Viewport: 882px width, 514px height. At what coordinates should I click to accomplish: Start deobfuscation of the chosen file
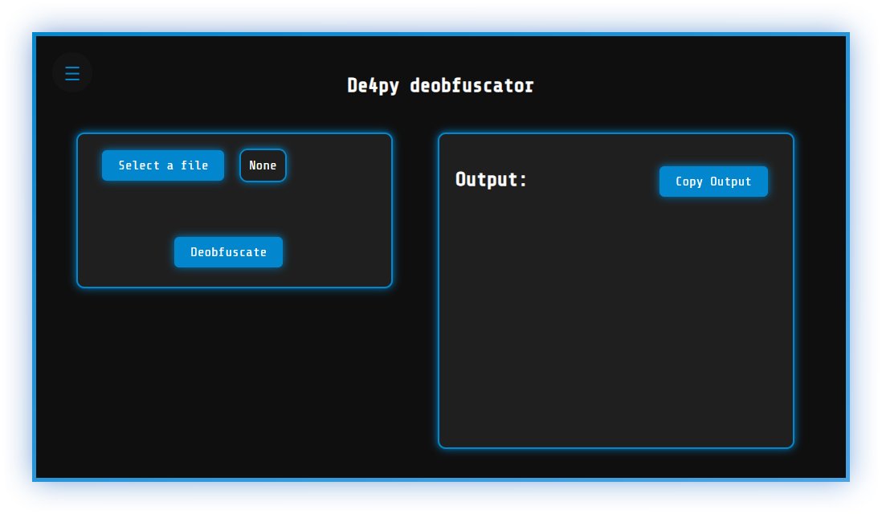[x=228, y=251]
